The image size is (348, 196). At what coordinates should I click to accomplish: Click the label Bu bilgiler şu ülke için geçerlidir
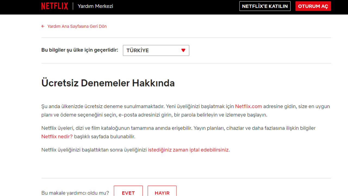pos(80,50)
